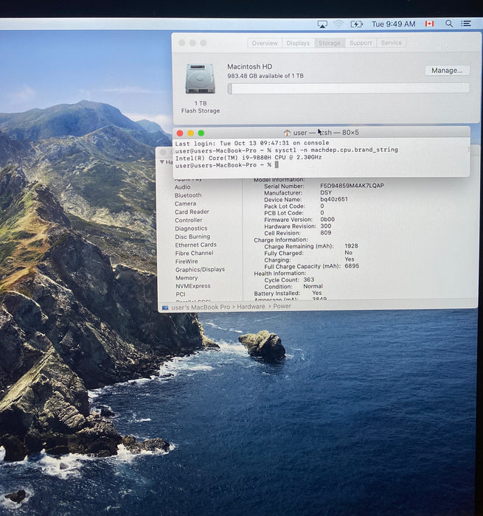
Task: Minimize Terminal with the yellow button
Action: tap(190, 133)
